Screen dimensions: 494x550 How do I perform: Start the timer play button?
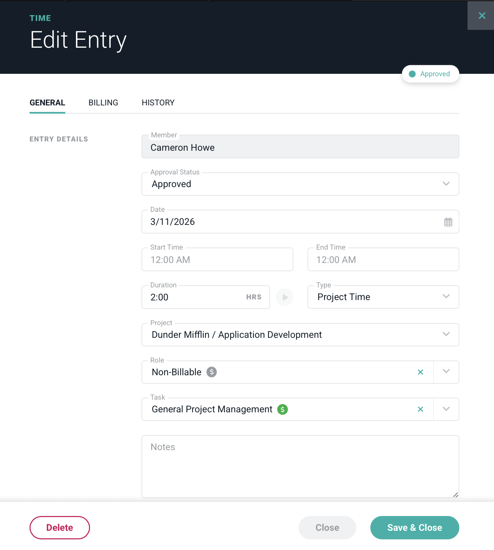point(285,297)
